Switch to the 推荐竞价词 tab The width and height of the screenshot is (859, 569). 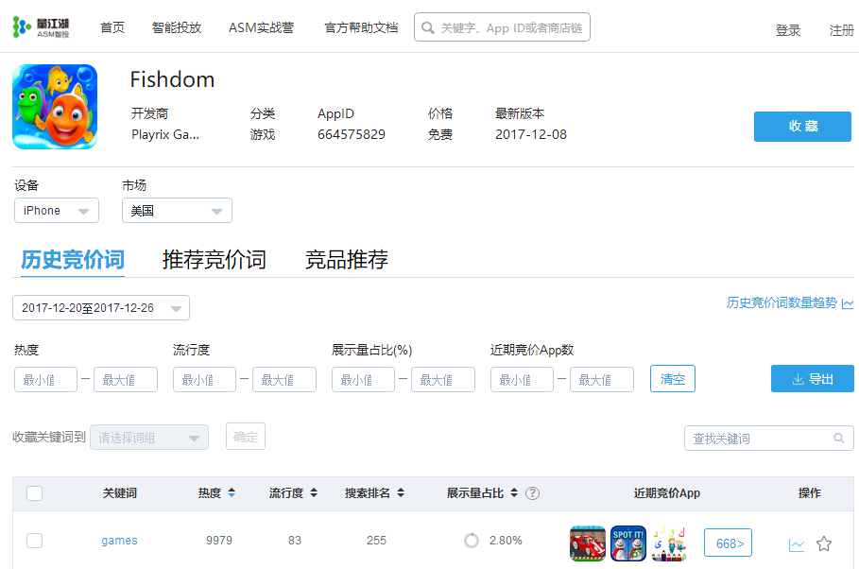[215, 259]
